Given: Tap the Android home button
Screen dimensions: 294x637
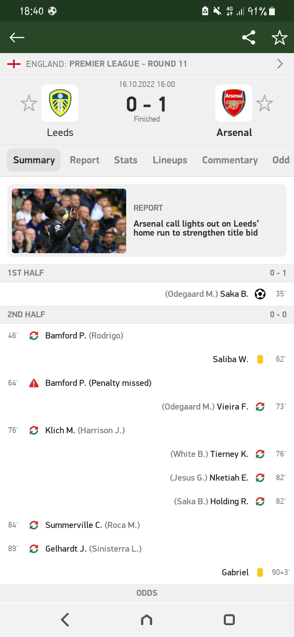Looking at the screenshot, I should (x=147, y=620).
